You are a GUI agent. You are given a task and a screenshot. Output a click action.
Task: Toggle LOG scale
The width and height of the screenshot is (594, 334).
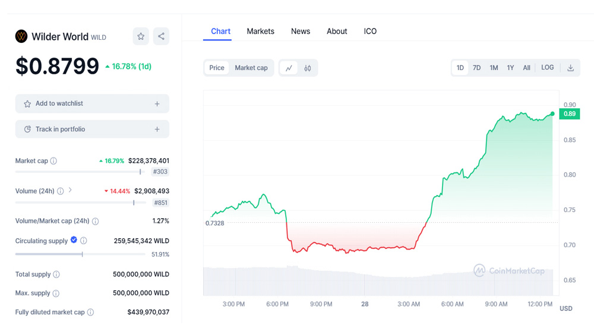tap(548, 68)
